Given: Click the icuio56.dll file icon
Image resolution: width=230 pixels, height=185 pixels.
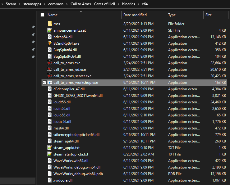Looking at the screenshot, I should 50,115.
